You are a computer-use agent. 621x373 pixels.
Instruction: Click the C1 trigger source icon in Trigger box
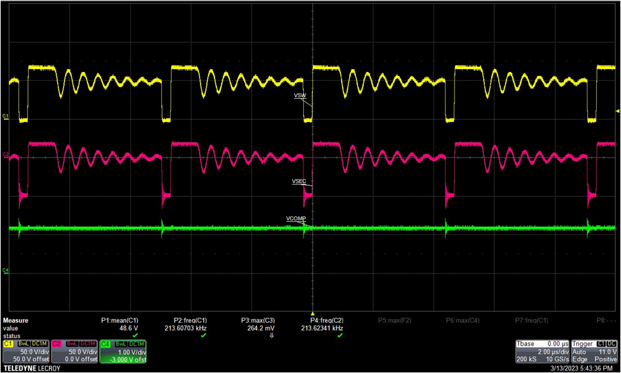601,343
